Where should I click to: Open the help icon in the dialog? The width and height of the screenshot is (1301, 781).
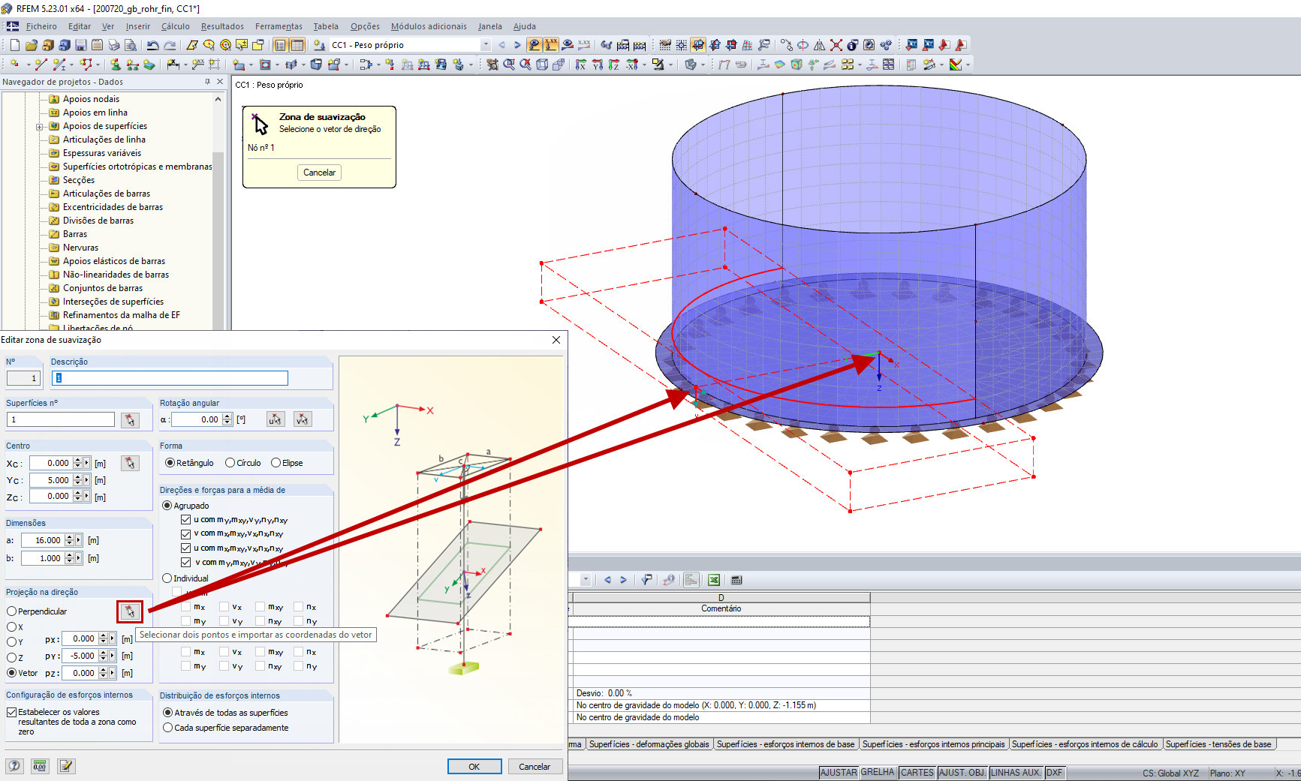(x=15, y=766)
